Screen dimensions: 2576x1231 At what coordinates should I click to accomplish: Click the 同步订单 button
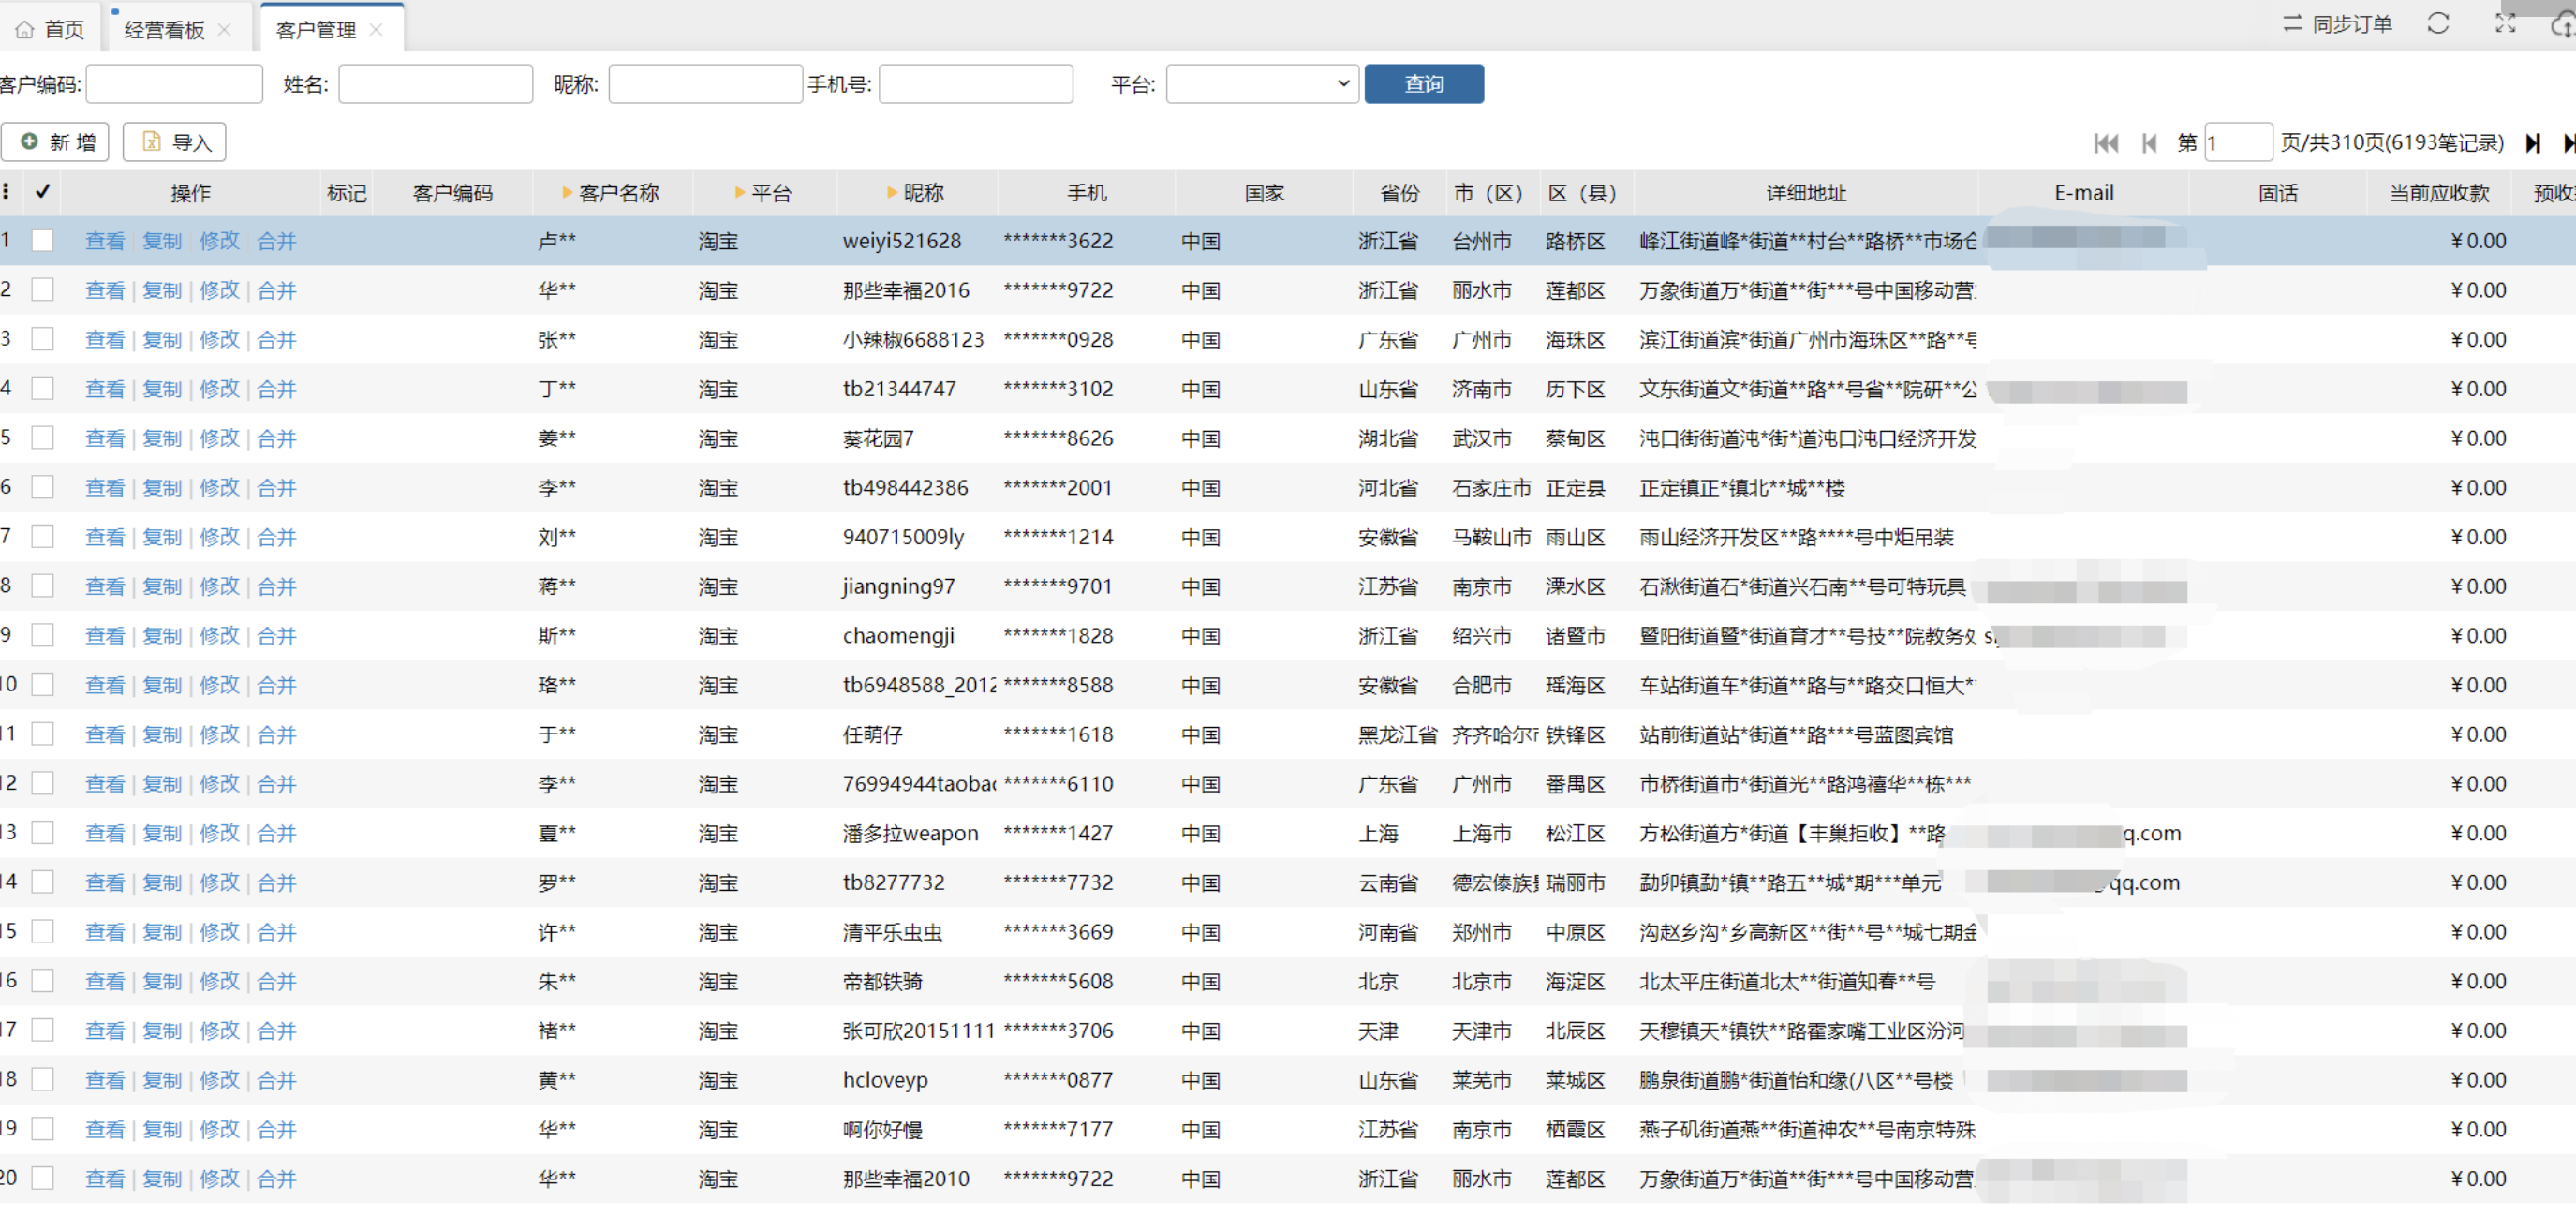[2337, 23]
